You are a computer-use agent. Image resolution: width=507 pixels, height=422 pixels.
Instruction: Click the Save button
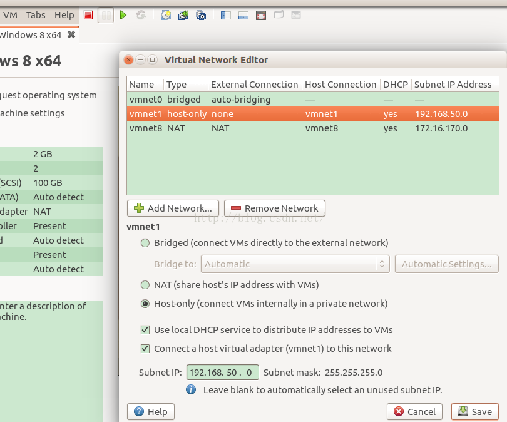point(475,411)
